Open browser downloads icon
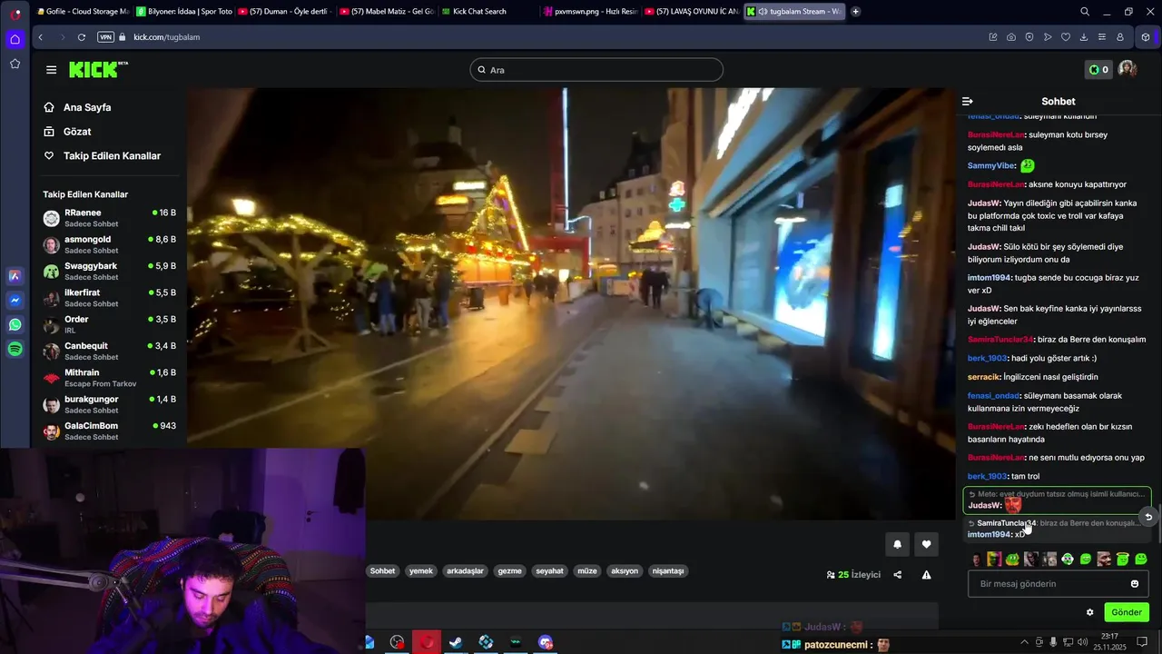The image size is (1162, 654). [x=1084, y=37]
